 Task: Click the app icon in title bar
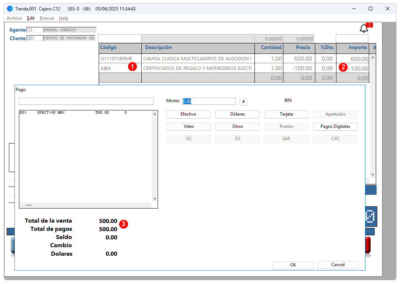click(10, 9)
